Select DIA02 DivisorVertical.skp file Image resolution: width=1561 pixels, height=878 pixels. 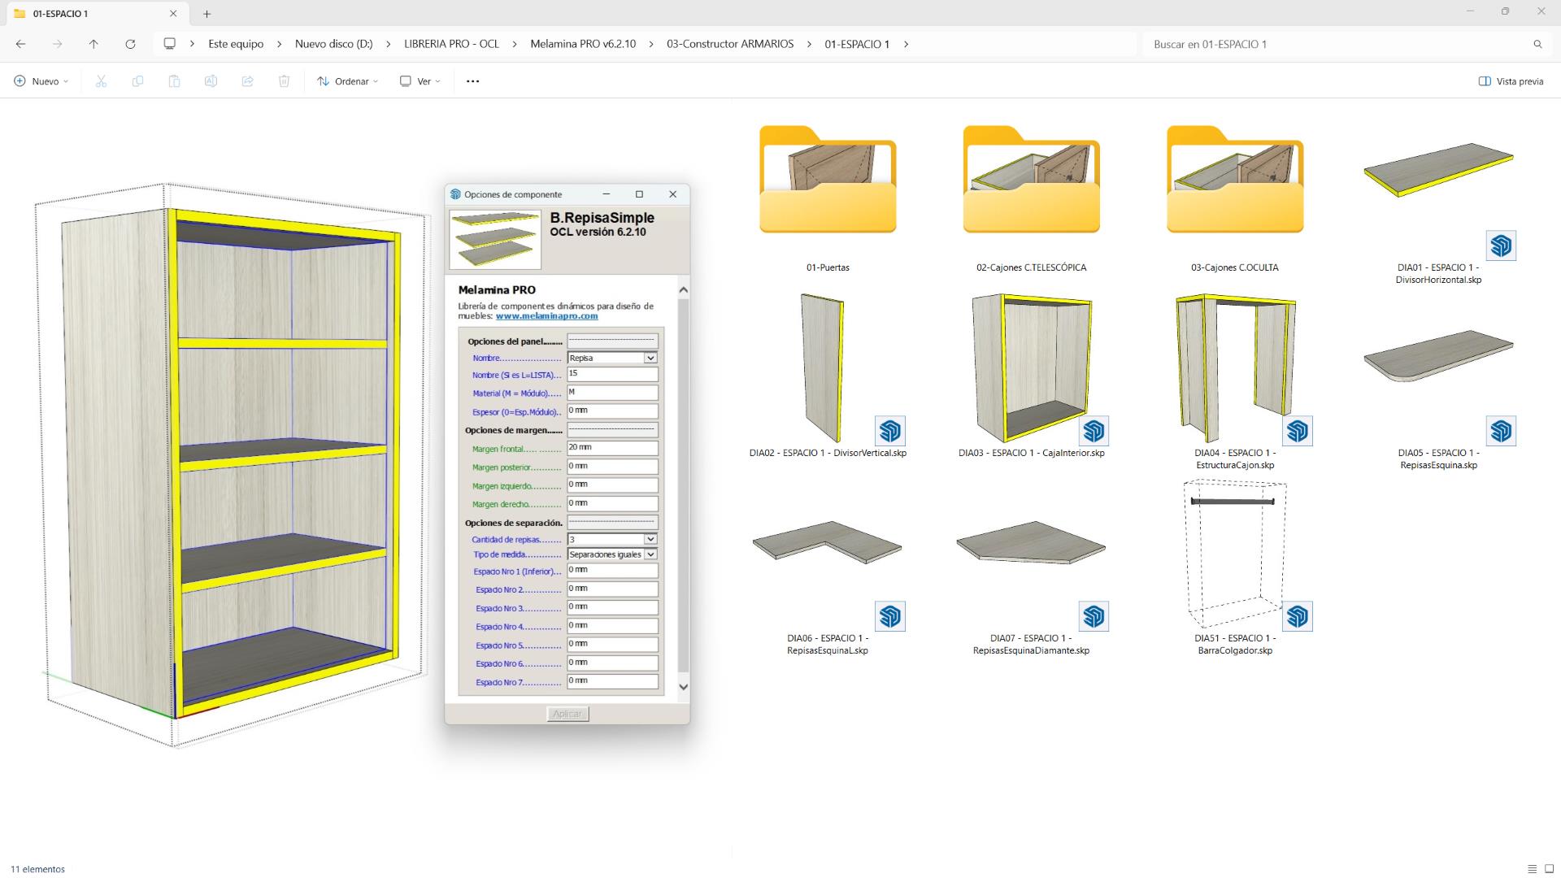(828, 376)
